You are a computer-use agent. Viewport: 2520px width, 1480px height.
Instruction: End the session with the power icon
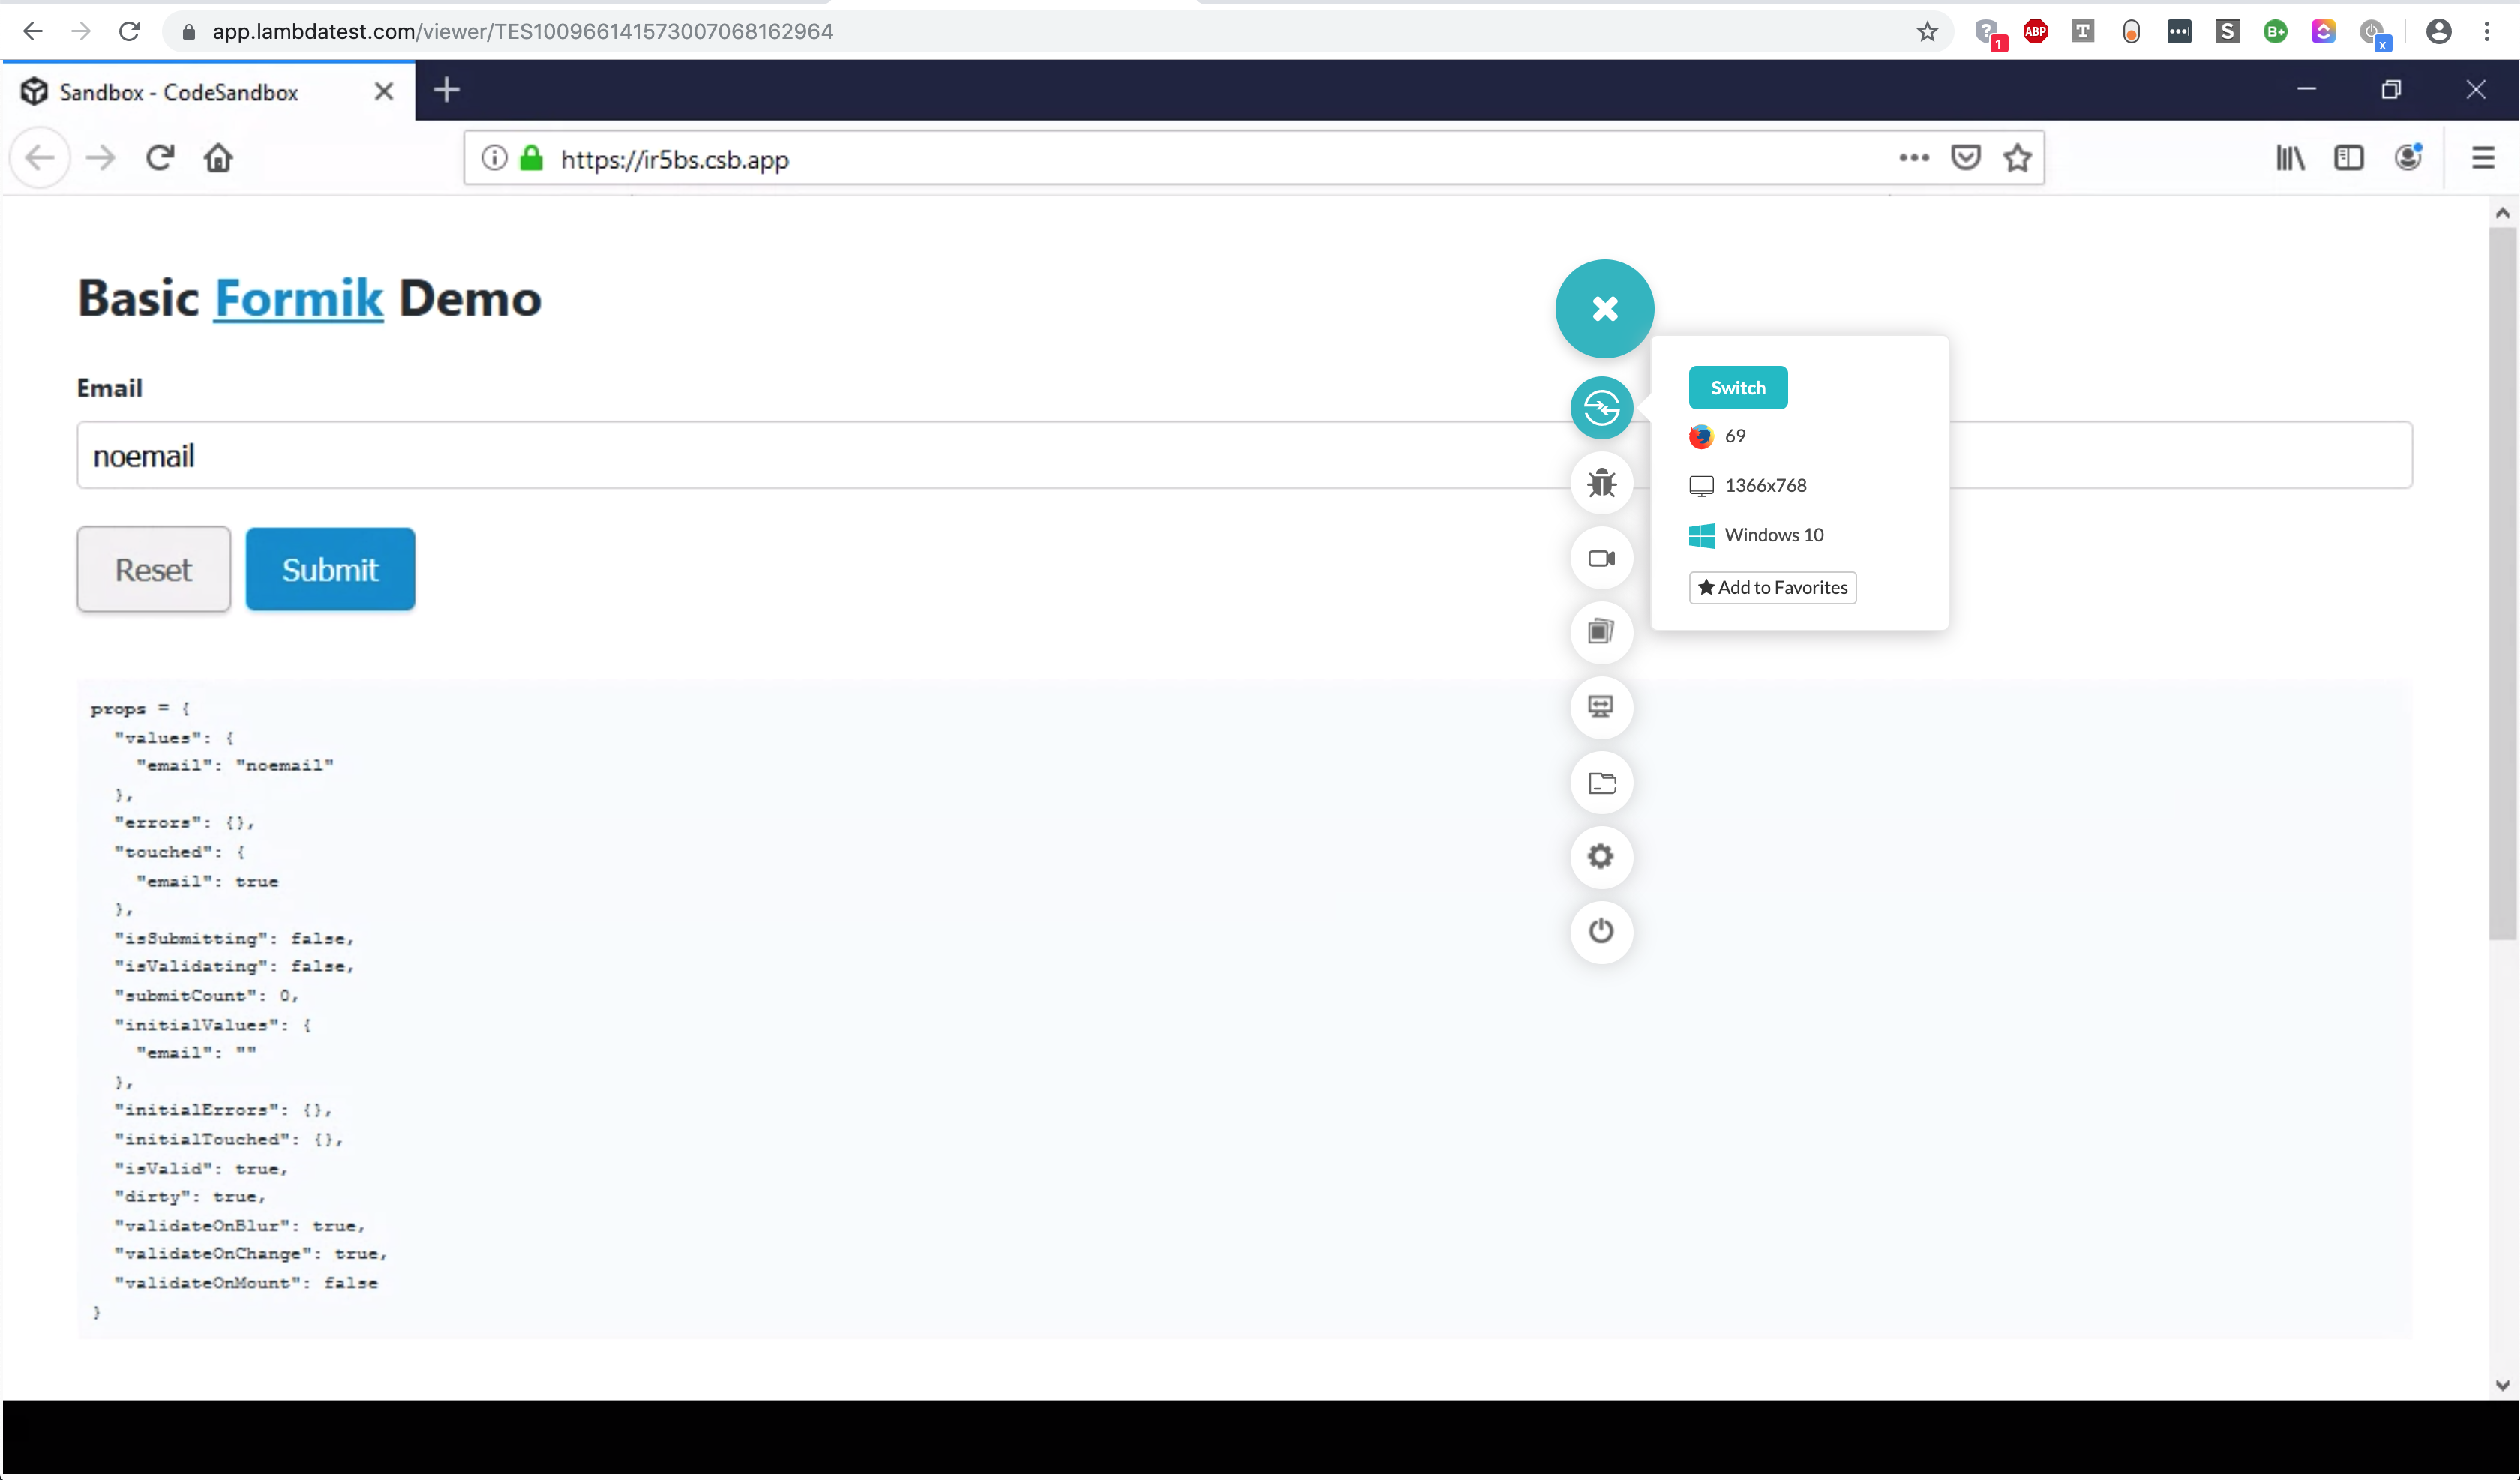[1601, 931]
